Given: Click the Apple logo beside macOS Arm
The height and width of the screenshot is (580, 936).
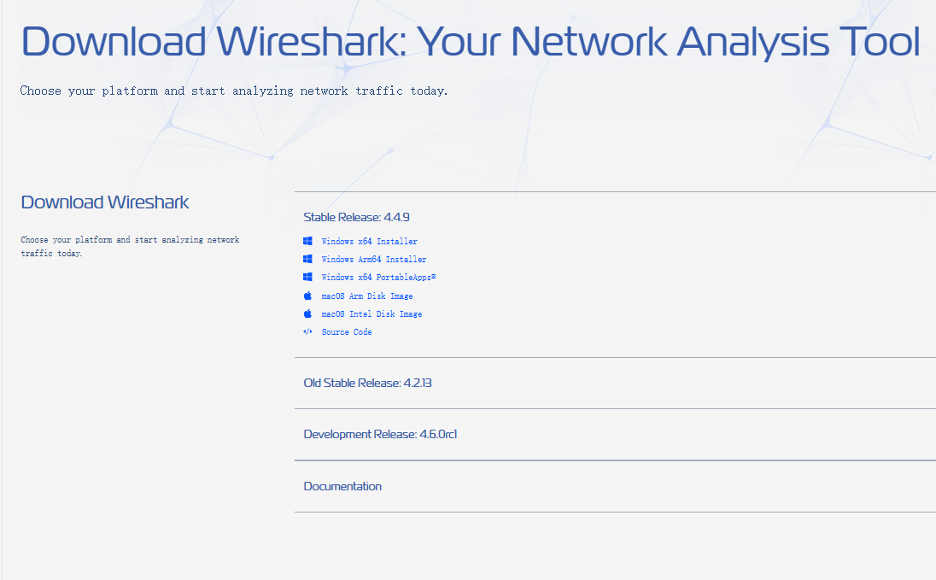Looking at the screenshot, I should (307, 296).
